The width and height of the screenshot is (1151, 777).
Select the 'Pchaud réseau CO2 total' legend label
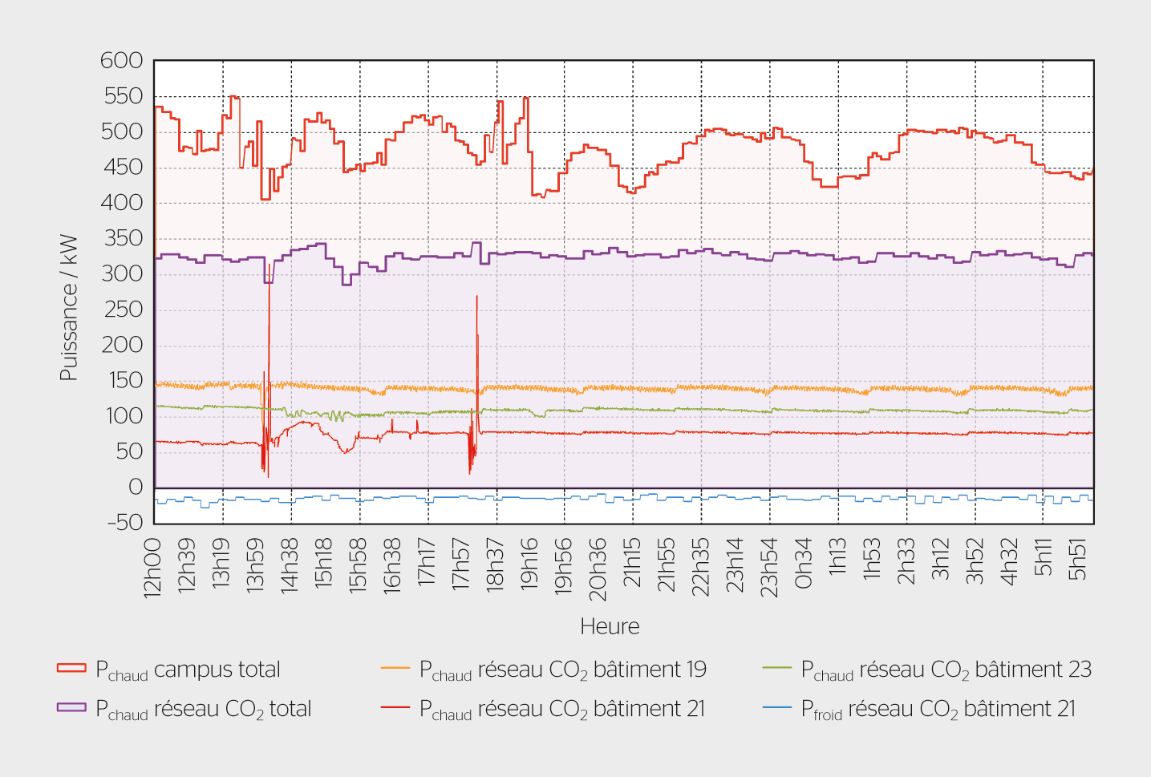(203, 709)
